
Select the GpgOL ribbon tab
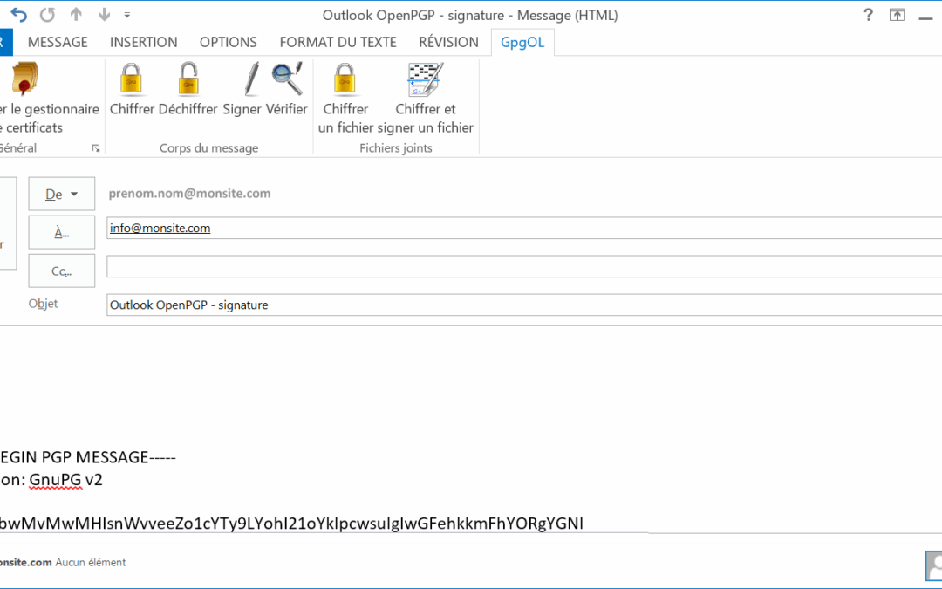522,42
